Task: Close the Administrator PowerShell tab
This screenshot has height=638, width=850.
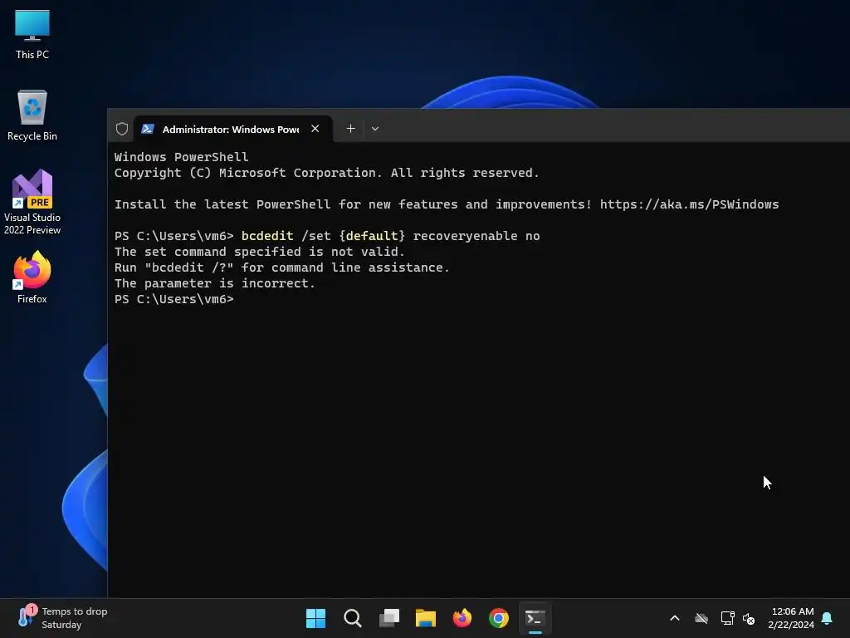Action: click(x=315, y=129)
